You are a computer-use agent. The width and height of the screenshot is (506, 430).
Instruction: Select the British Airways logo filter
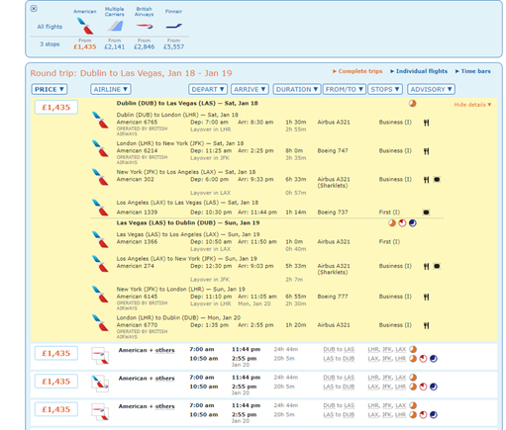145,26
